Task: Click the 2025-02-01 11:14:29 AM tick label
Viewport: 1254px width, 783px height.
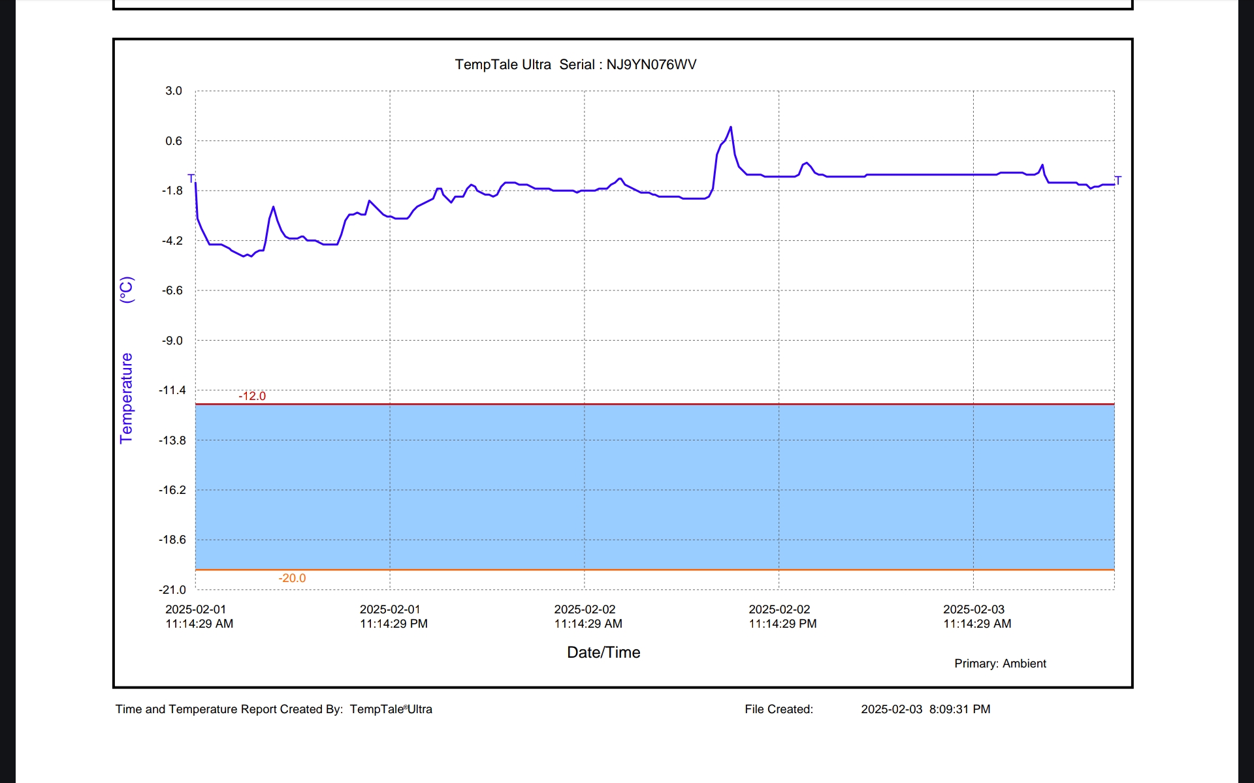Action: (x=199, y=617)
